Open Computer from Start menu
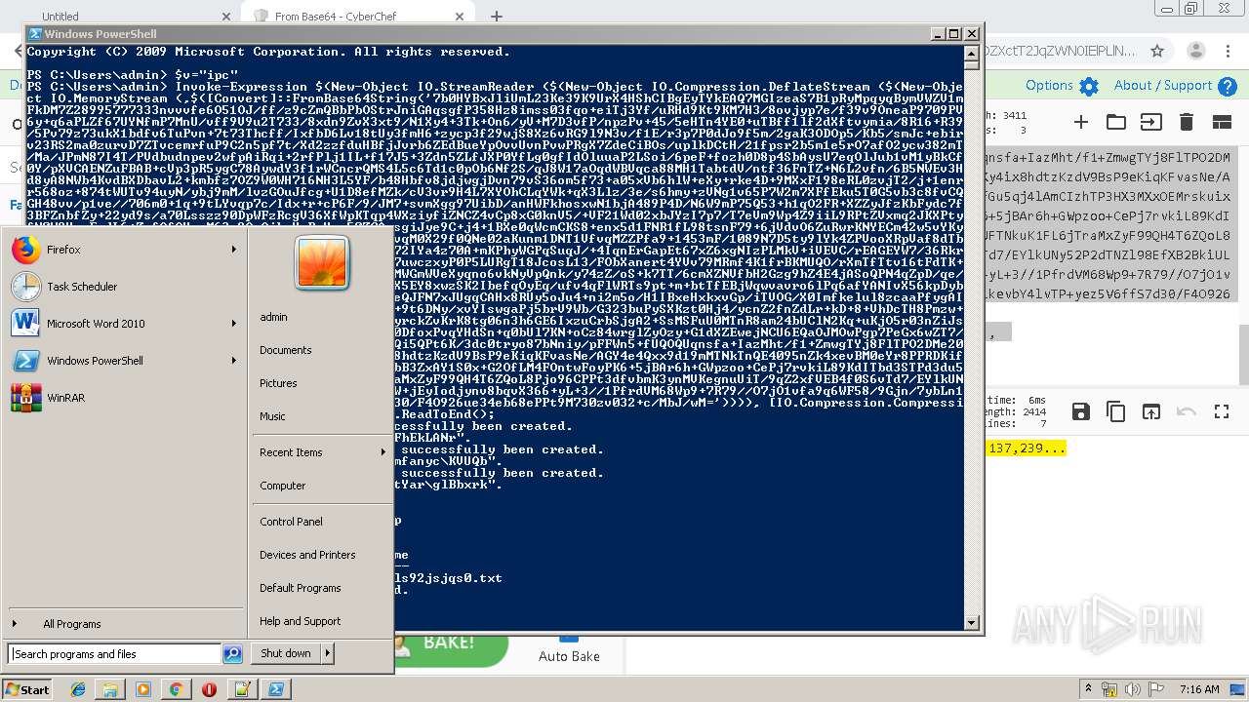 tap(283, 486)
